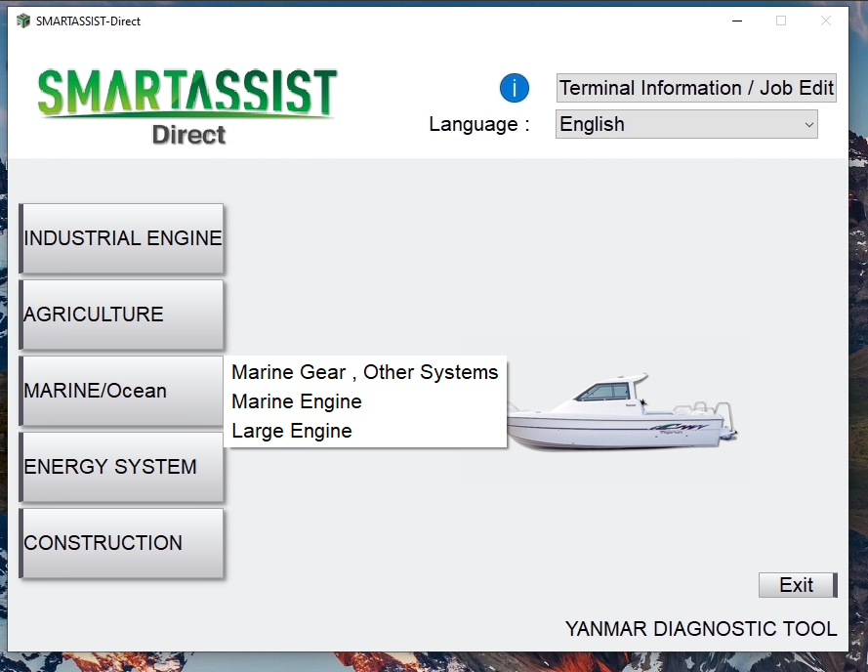Image resolution: width=868 pixels, height=672 pixels.
Task: Click the Exit button
Action: 797,584
